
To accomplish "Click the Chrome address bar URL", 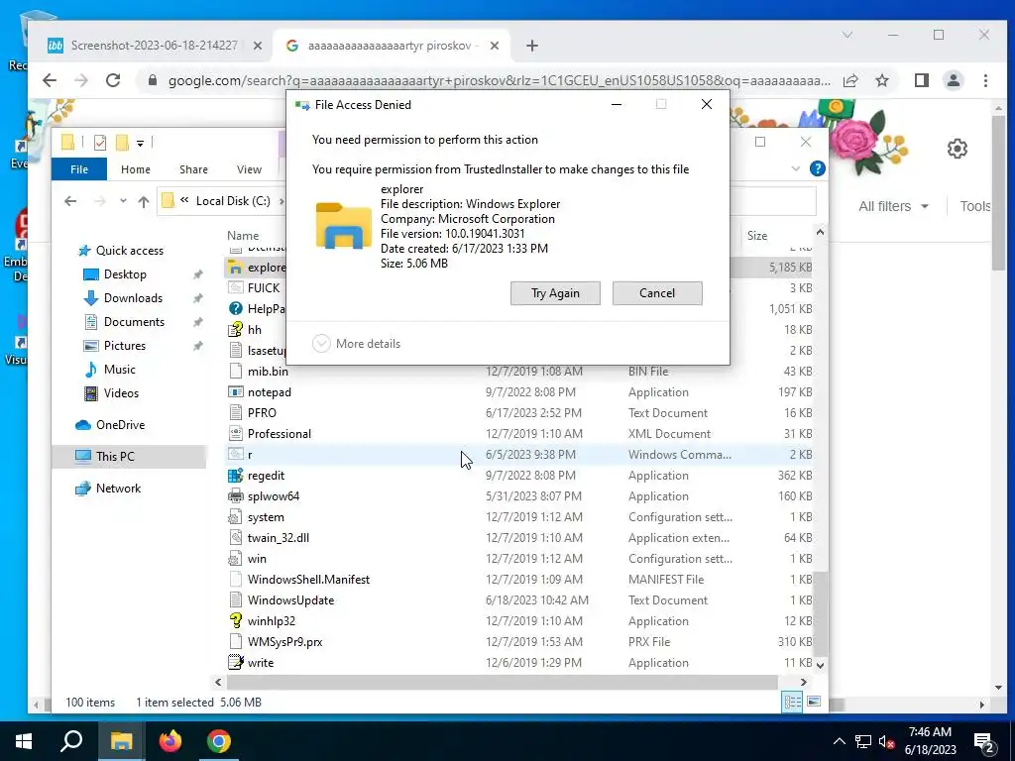I will [500, 81].
